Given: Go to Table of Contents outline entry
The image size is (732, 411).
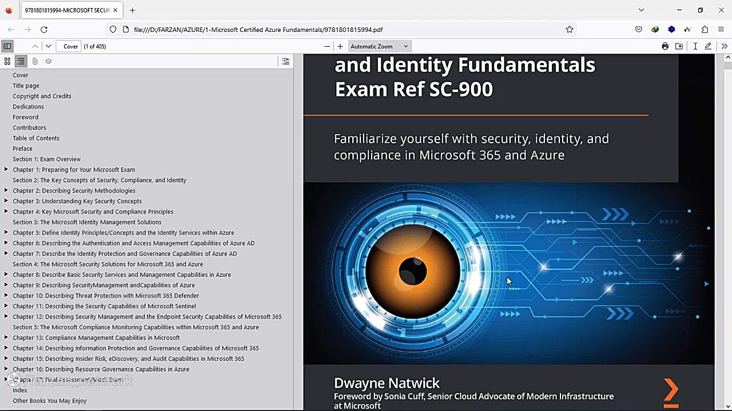Looking at the screenshot, I should click(36, 138).
